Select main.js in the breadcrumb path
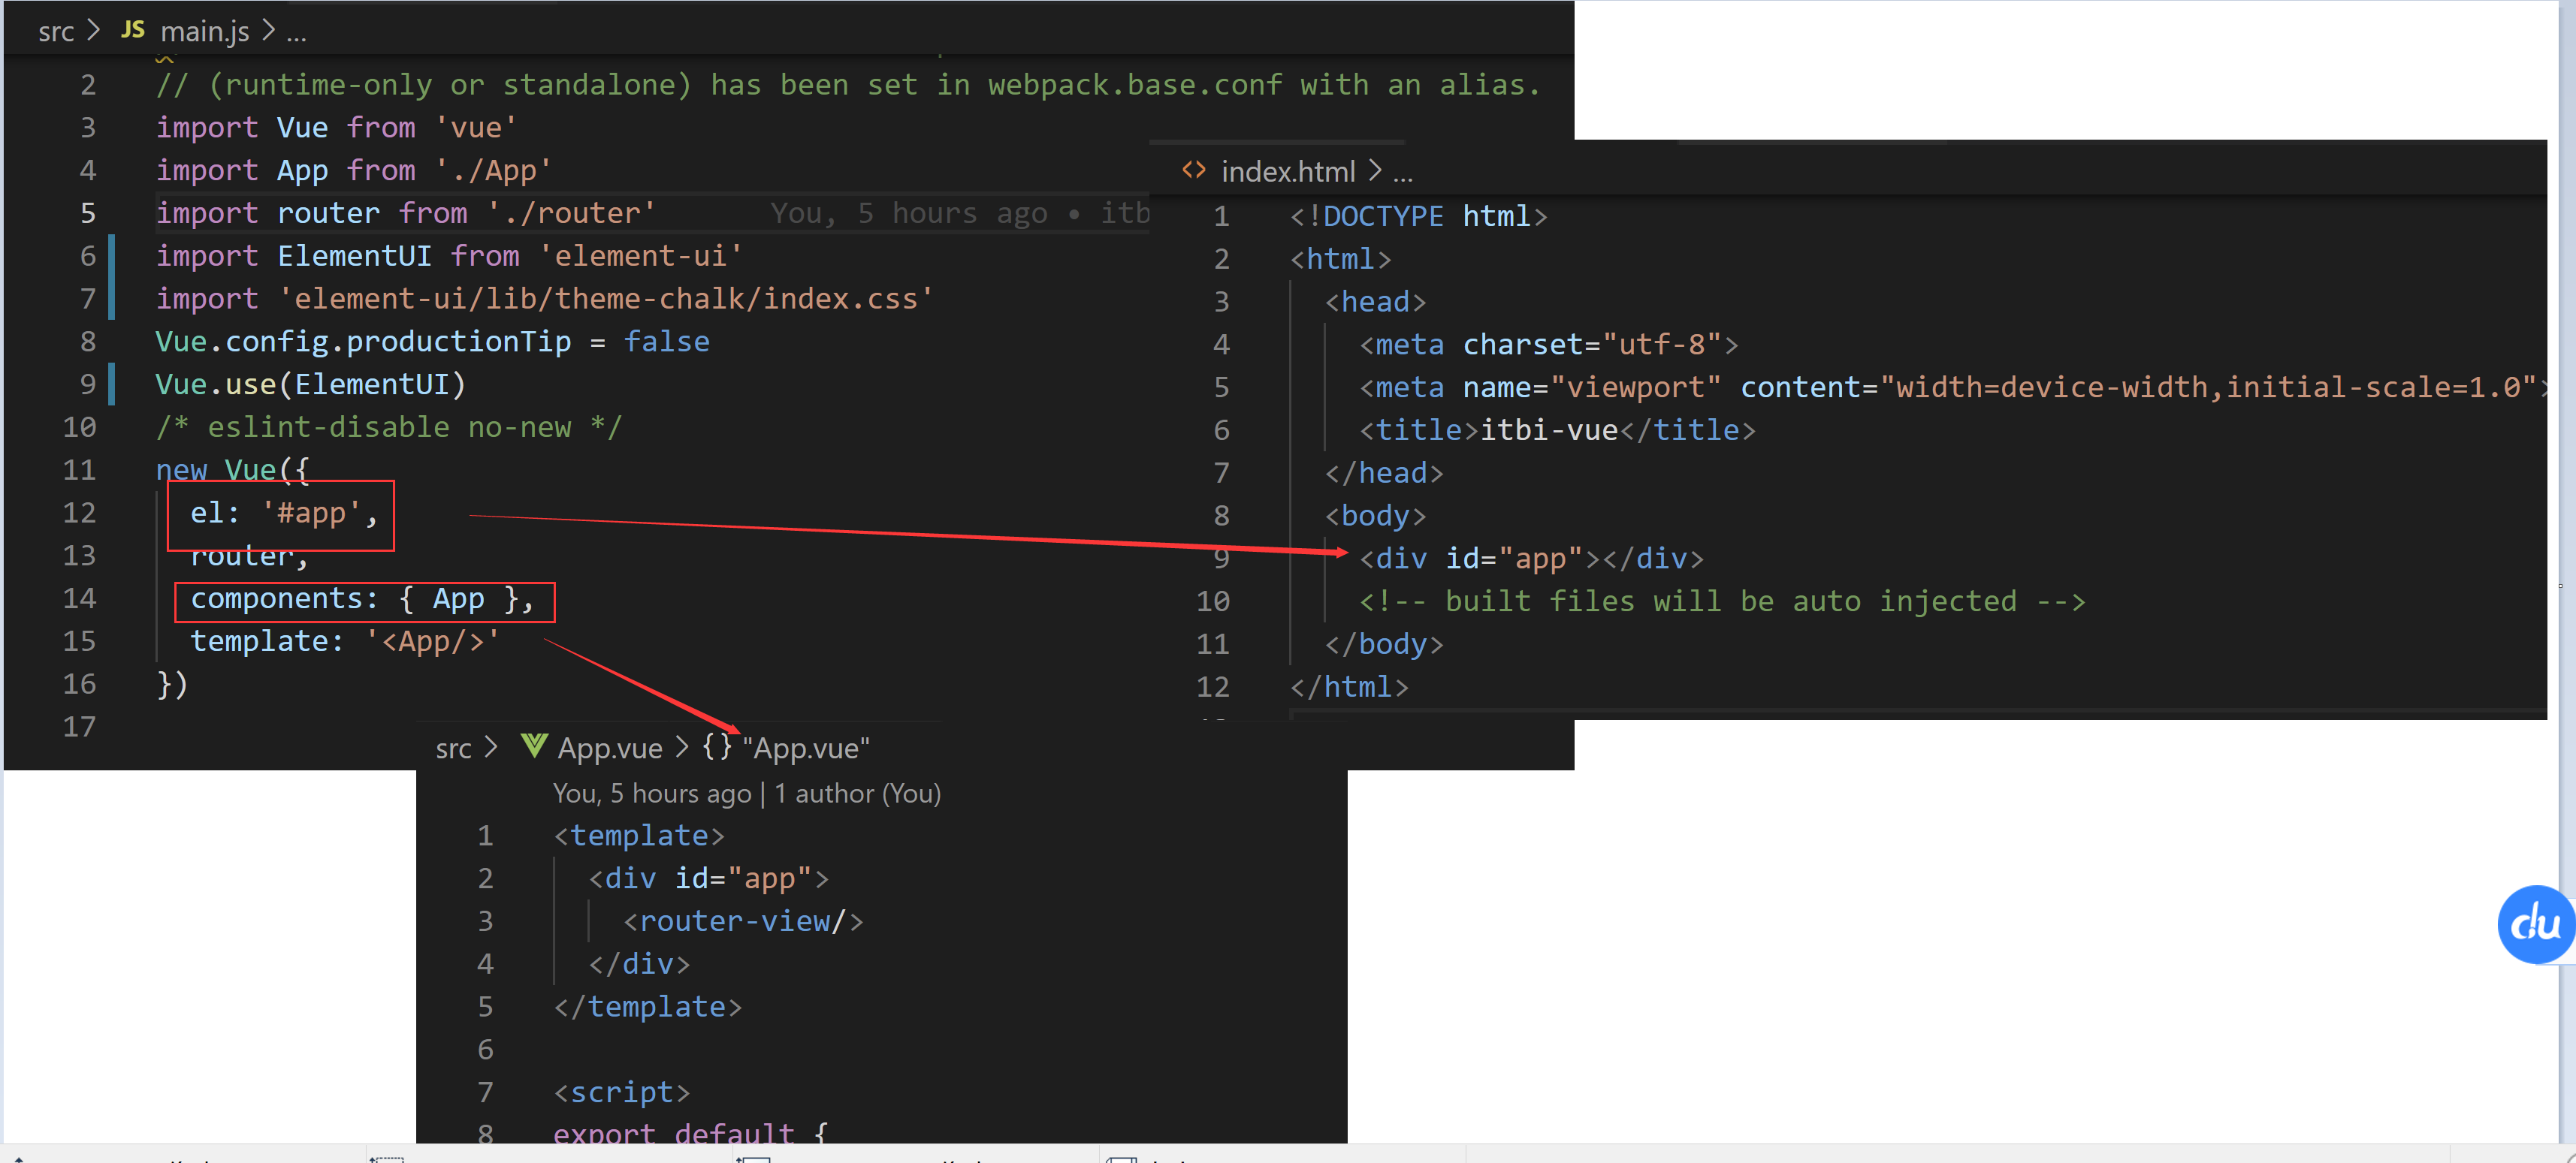2576x1163 pixels. tap(205, 31)
